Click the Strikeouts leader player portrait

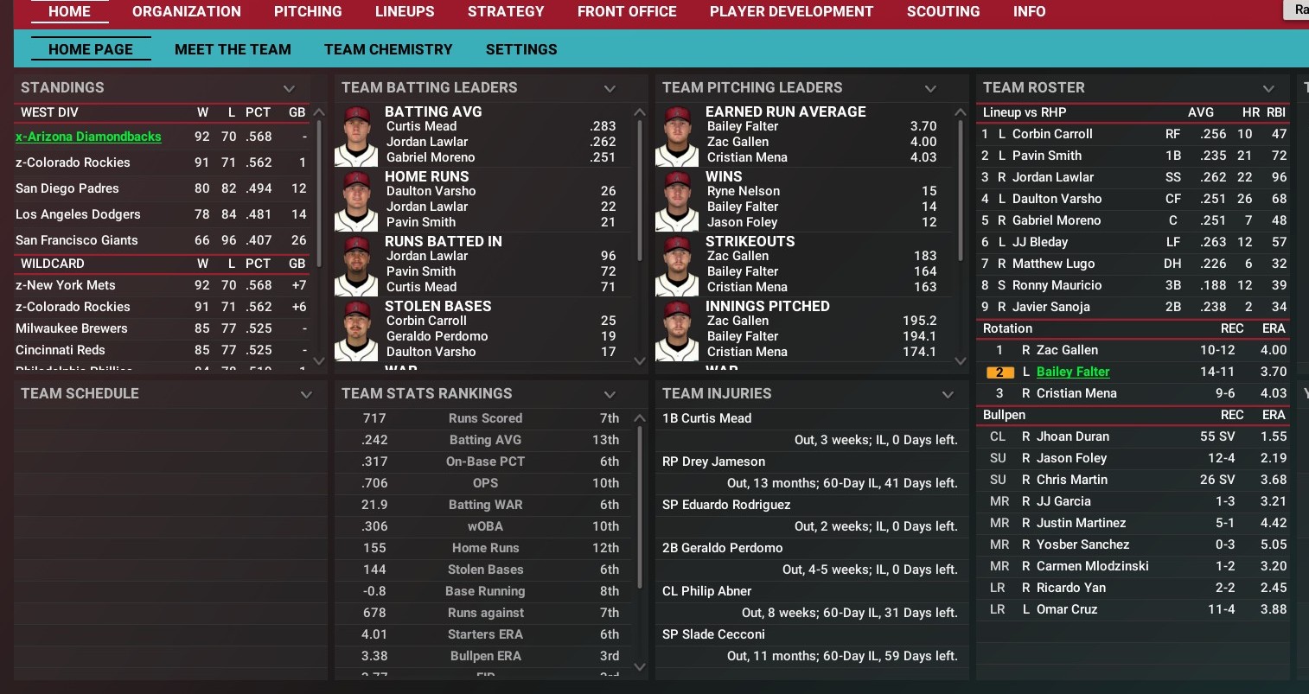[678, 265]
